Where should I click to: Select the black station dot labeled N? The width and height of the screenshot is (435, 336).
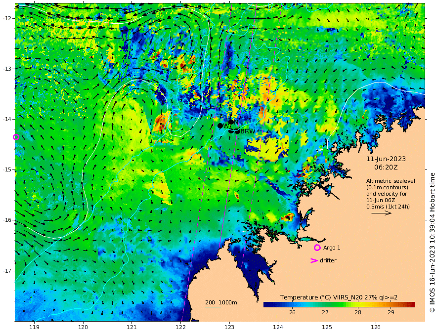(x=231, y=122)
